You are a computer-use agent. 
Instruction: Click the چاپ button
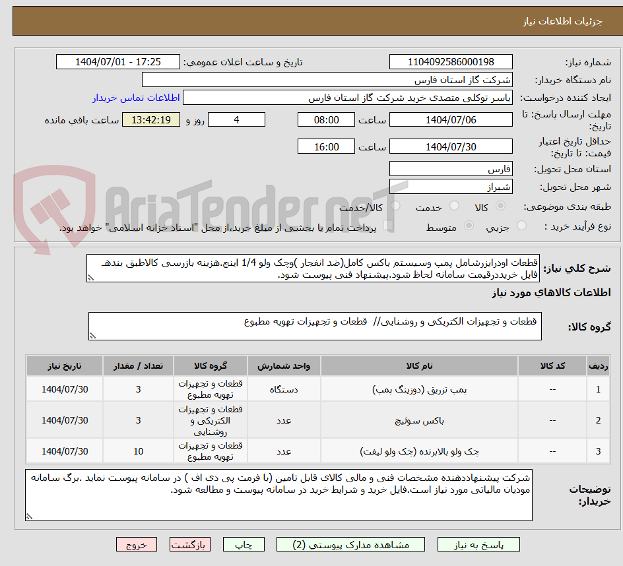pyautogui.click(x=244, y=544)
